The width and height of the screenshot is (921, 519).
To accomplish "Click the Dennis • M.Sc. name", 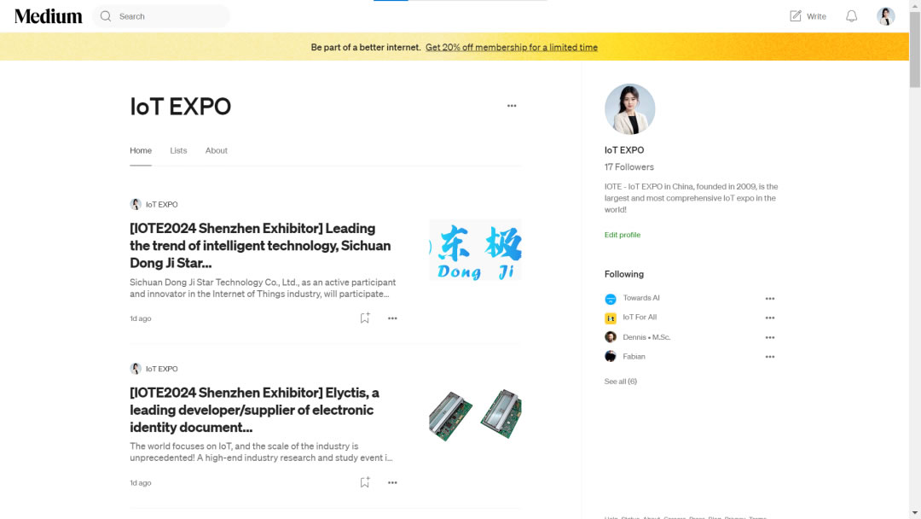I will point(646,337).
